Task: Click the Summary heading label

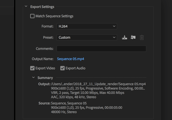Action: (x=45, y=78)
